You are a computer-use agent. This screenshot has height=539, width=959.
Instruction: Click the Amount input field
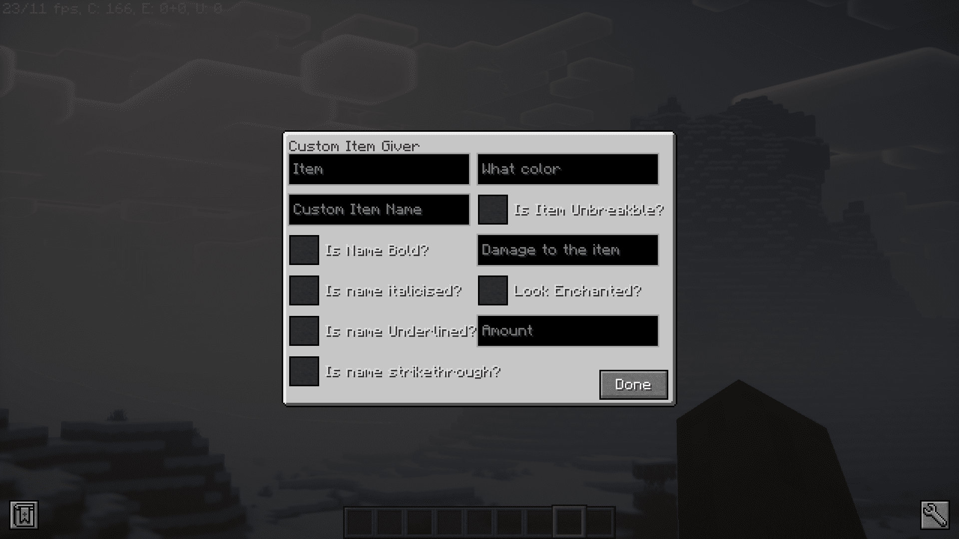[568, 330]
